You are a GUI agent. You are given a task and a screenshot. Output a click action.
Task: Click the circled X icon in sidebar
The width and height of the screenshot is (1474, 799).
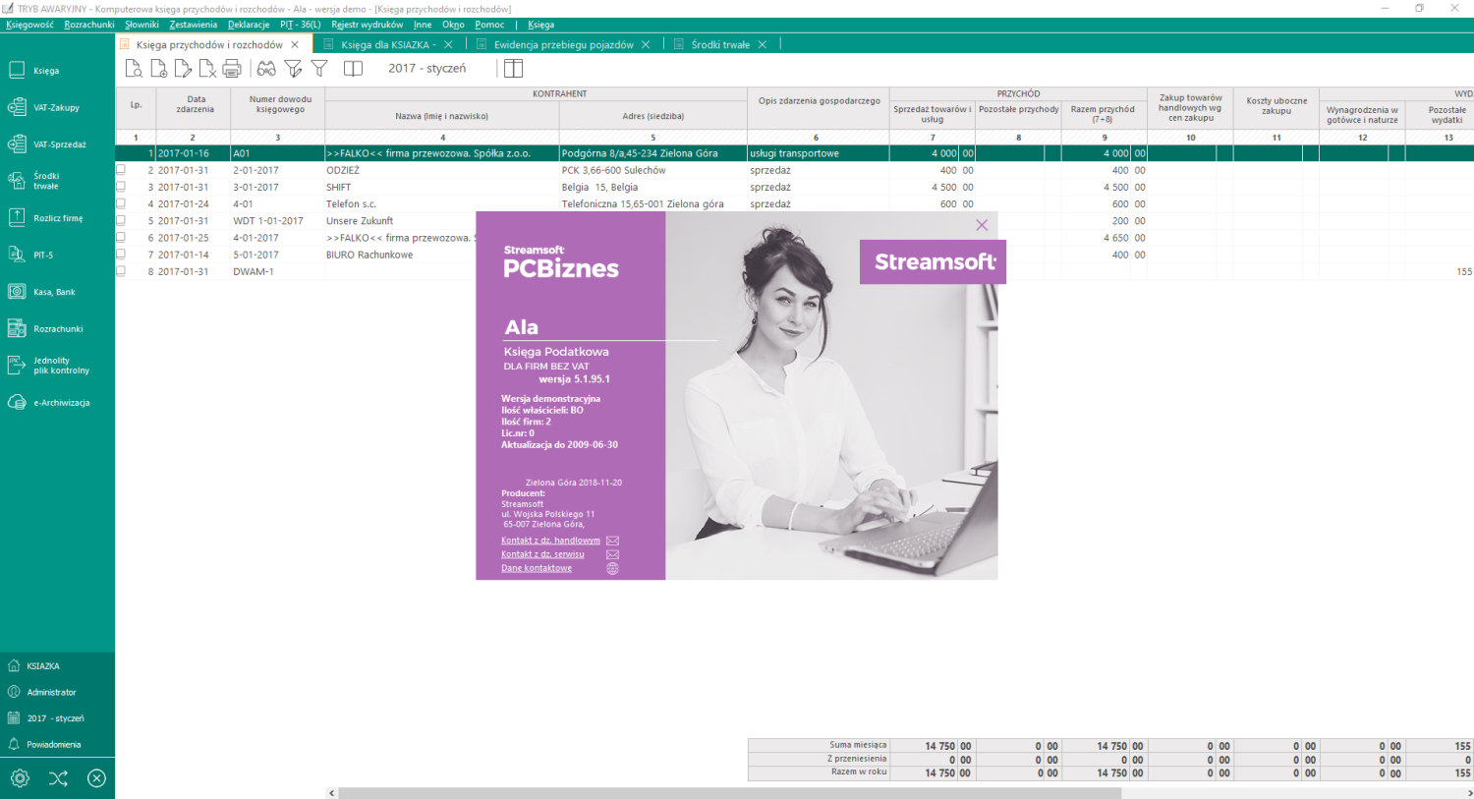click(x=96, y=778)
